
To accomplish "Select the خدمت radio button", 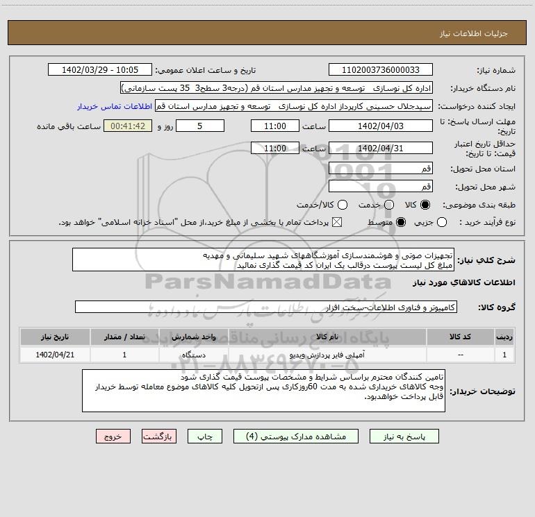I will (389, 205).
